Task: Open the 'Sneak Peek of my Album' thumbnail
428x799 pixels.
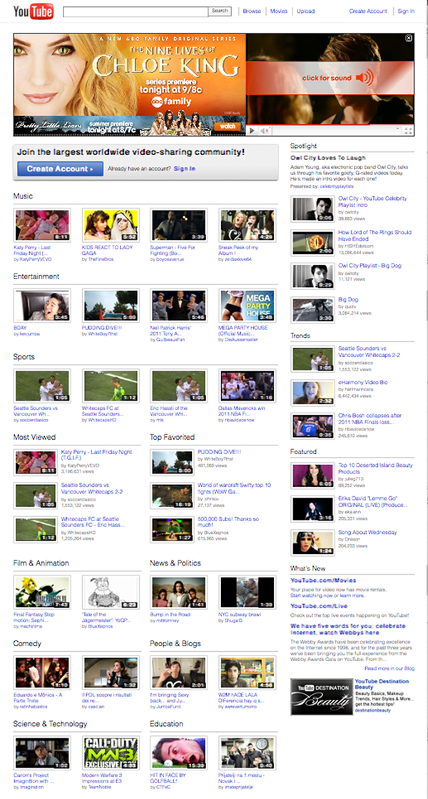Action: pos(248,225)
